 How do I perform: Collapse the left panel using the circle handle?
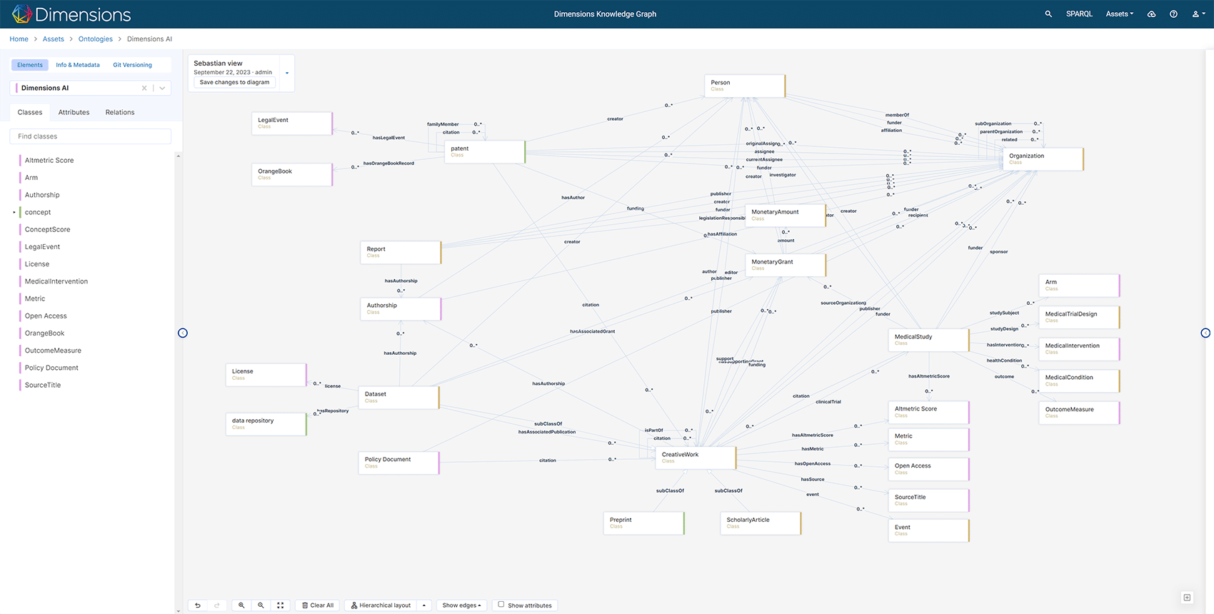(x=183, y=333)
